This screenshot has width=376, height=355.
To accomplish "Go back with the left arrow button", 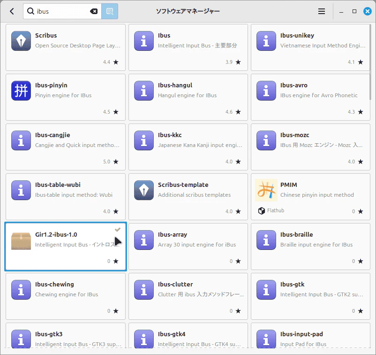I will click(x=12, y=11).
